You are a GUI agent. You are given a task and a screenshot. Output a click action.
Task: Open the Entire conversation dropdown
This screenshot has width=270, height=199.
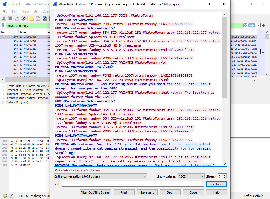tap(100, 176)
